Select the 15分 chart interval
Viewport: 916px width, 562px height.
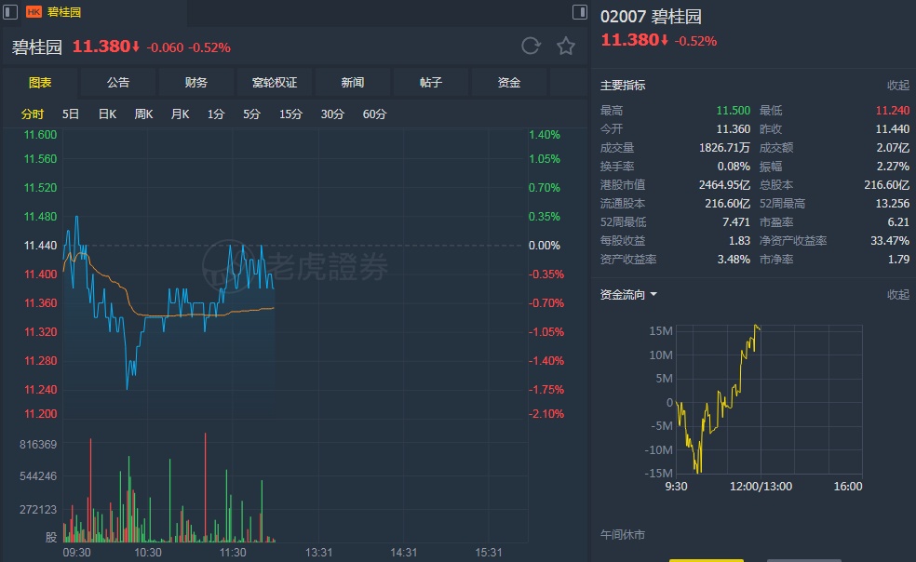[290, 114]
